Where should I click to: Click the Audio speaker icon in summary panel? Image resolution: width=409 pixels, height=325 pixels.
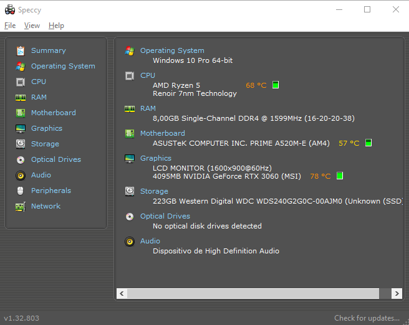tap(130, 242)
